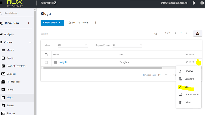Open Insights row three-dot actions menu
The image size is (205, 115).
[x=198, y=63]
